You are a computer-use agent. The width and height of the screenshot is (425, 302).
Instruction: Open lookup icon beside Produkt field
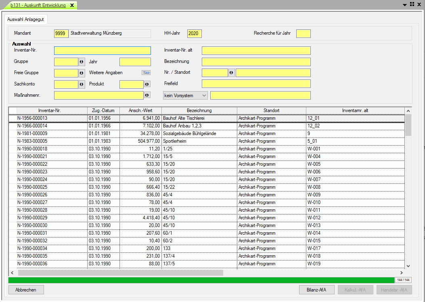[x=147, y=84]
